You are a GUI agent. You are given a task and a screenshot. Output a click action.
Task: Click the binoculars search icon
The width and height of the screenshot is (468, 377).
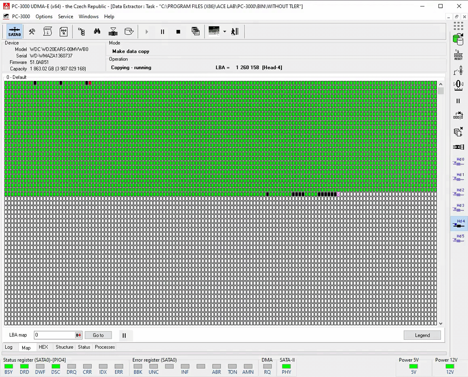click(97, 32)
